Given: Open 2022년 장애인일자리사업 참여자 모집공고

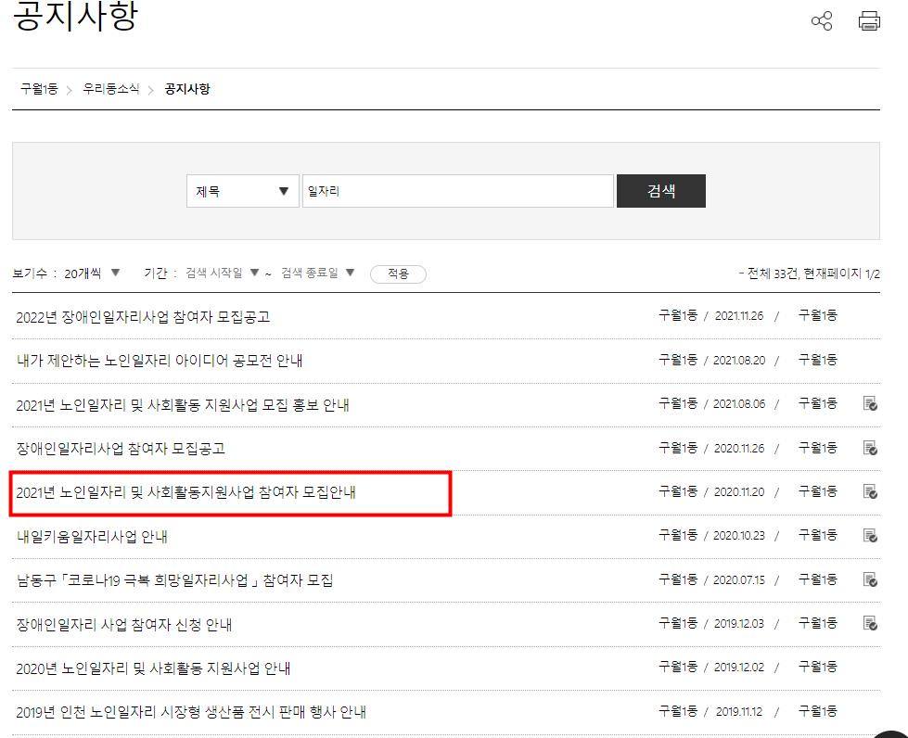Looking at the screenshot, I should pos(143,317).
